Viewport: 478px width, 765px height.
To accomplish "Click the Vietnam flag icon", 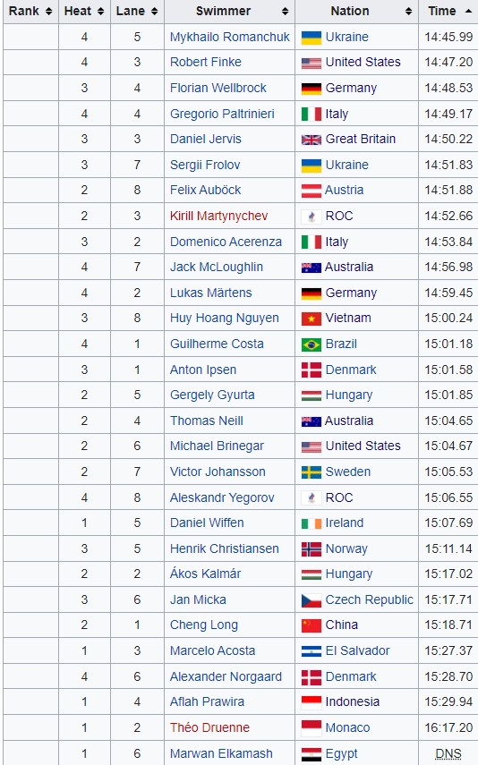I will click(x=311, y=319).
